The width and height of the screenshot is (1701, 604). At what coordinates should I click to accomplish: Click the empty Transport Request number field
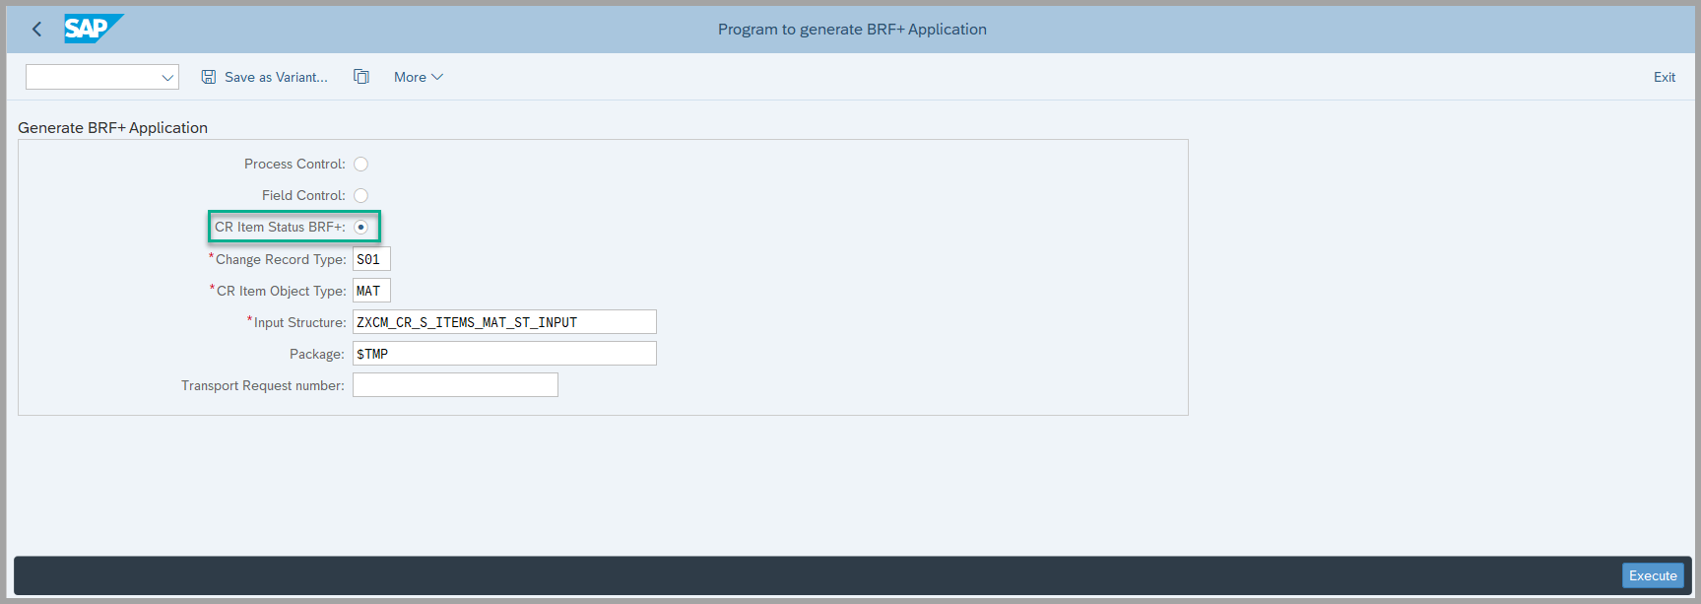tap(455, 385)
